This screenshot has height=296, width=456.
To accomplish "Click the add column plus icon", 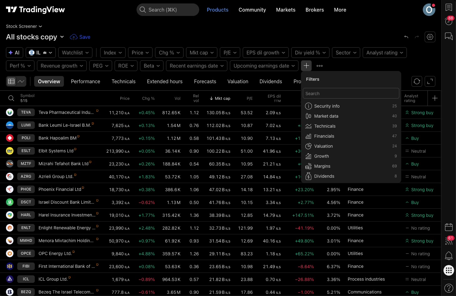I will point(435,98).
